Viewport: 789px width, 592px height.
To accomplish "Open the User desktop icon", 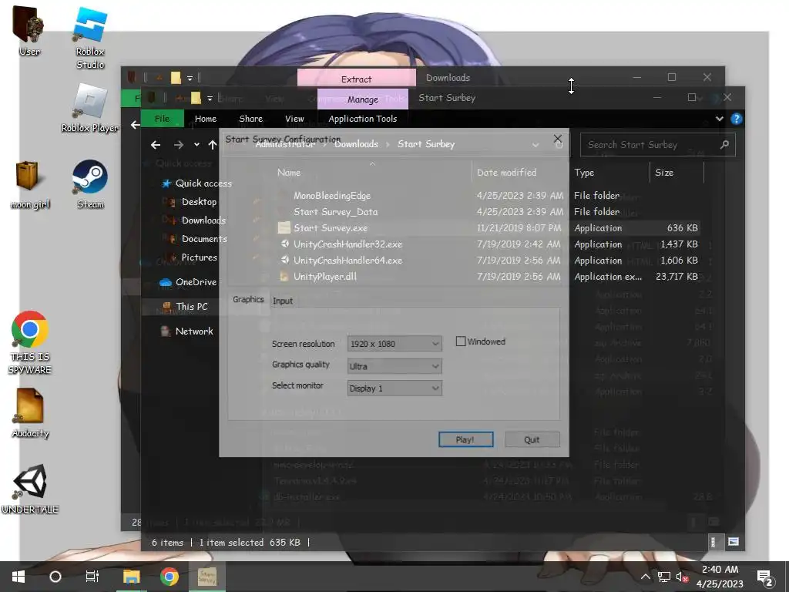I will point(29,31).
